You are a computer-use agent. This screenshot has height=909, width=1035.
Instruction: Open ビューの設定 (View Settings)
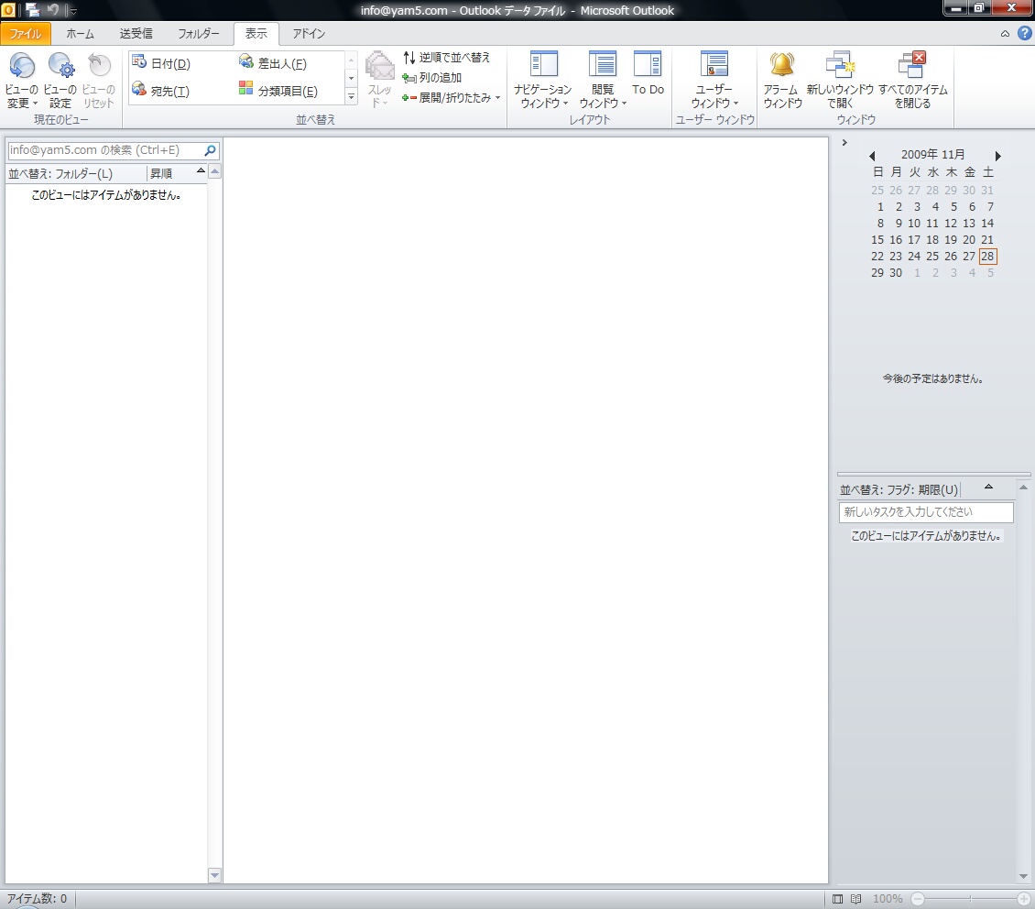coord(60,81)
